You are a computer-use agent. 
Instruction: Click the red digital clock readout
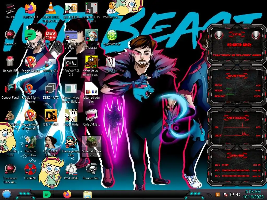(239, 45)
